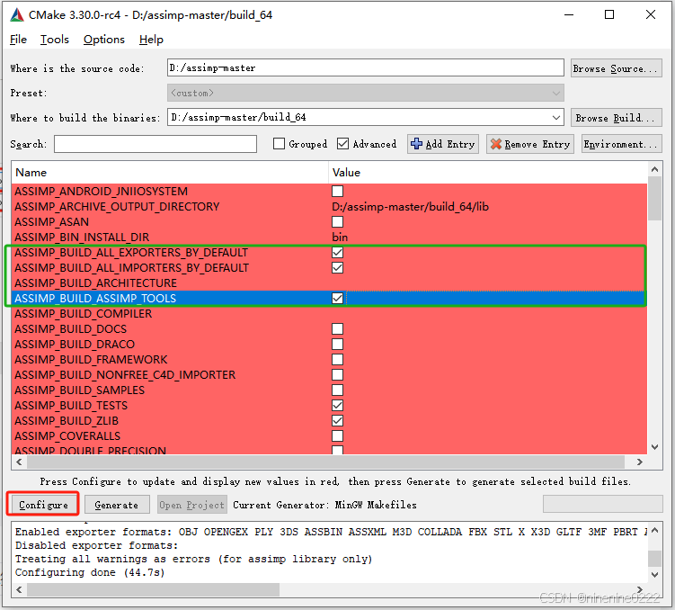The width and height of the screenshot is (675, 610).
Task: Enable ASSIMP_BUILD_NONFREE_C4D_IMPORTER checkbox
Action: coord(338,375)
